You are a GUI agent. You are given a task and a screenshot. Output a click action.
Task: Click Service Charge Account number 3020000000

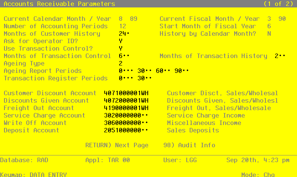pos(126,115)
